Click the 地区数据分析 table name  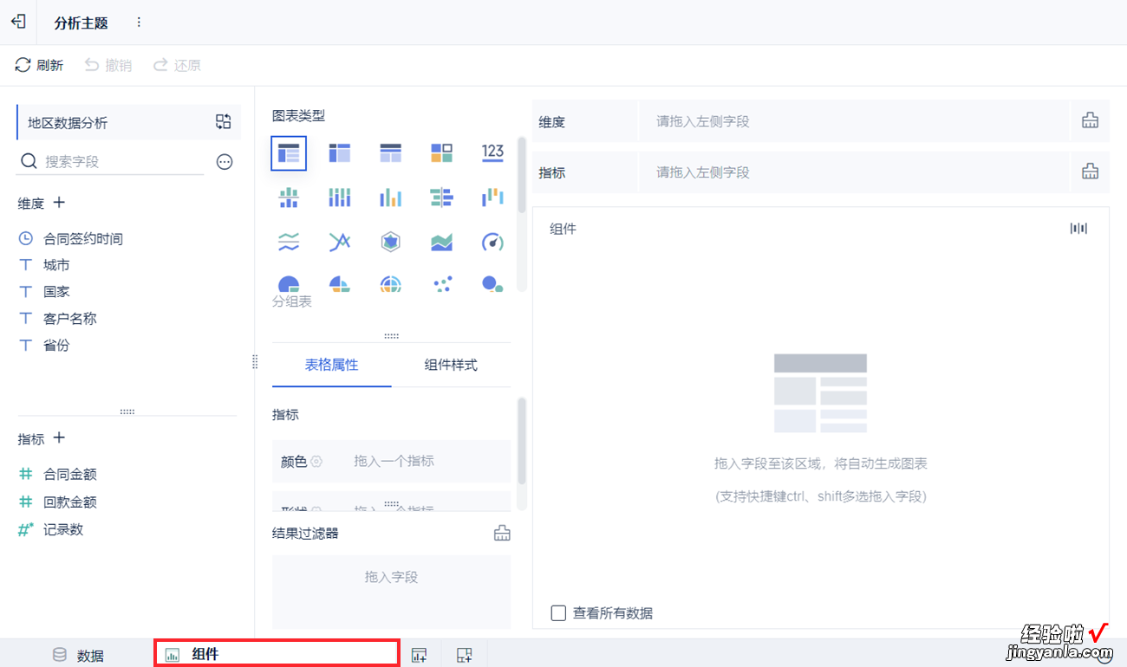coord(68,123)
